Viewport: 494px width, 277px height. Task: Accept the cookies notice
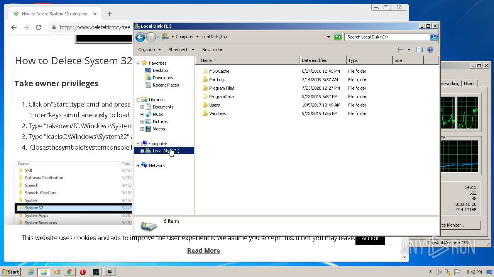pyautogui.click(x=370, y=238)
